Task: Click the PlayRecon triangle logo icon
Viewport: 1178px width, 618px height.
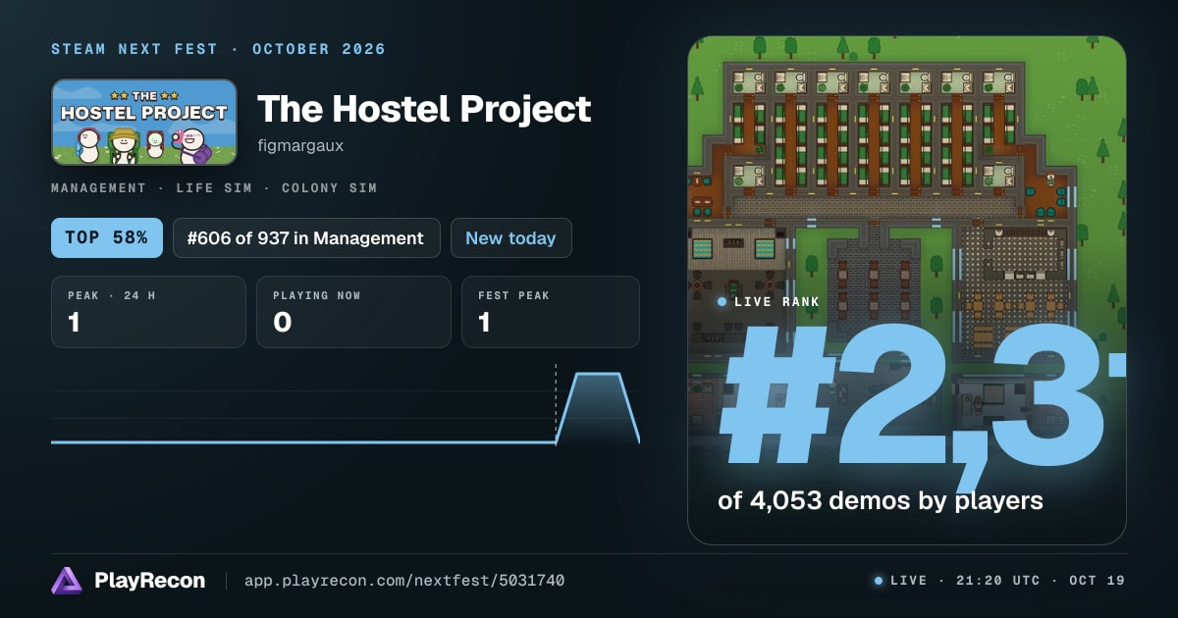Action: [x=67, y=581]
